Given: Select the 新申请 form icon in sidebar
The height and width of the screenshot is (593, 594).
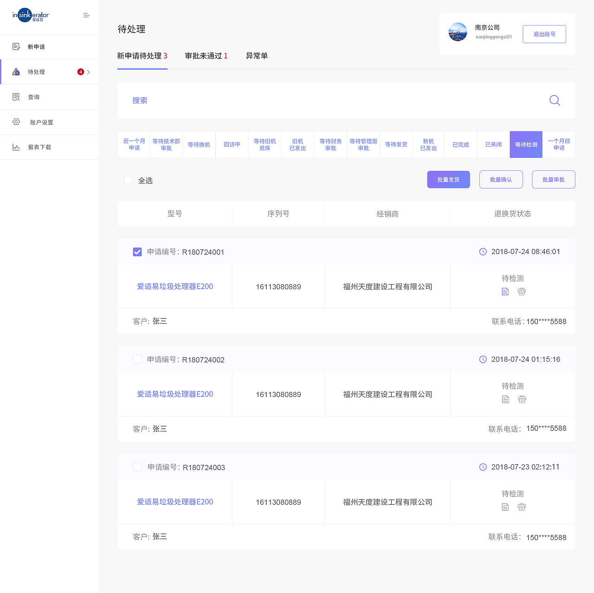Looking at the screenshot, I should click(16, 46).
